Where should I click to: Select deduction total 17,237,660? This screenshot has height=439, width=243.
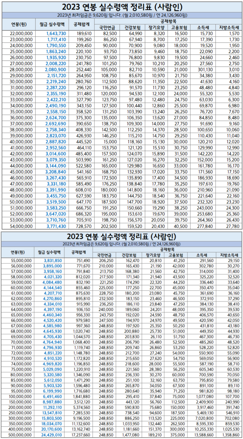tap(81, 435)
